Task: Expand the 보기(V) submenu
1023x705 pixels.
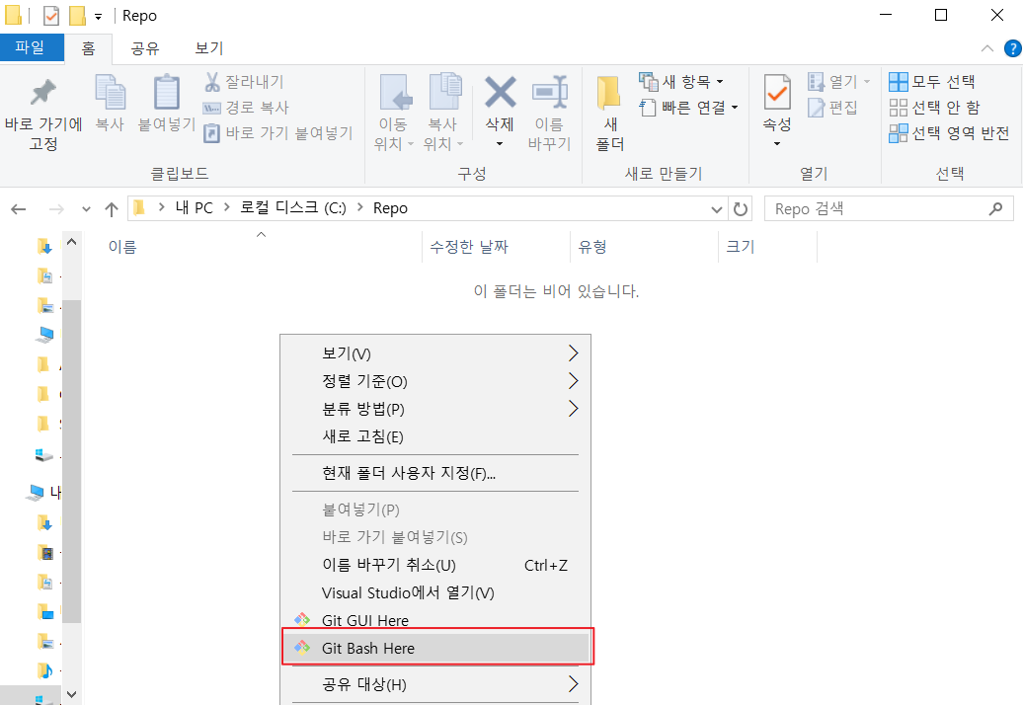Action: pyautogui.click(x=573, y=352)
